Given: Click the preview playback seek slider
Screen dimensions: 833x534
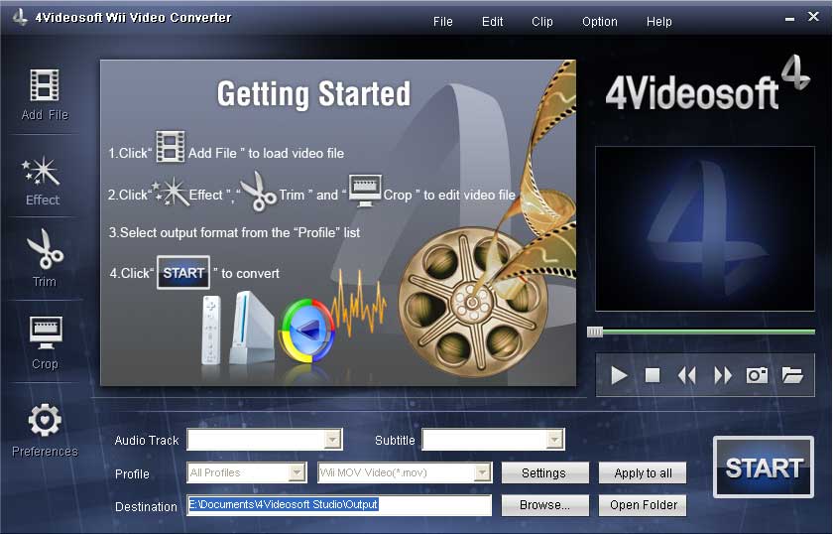Looking at the screenshot, I should pos(704,333).
